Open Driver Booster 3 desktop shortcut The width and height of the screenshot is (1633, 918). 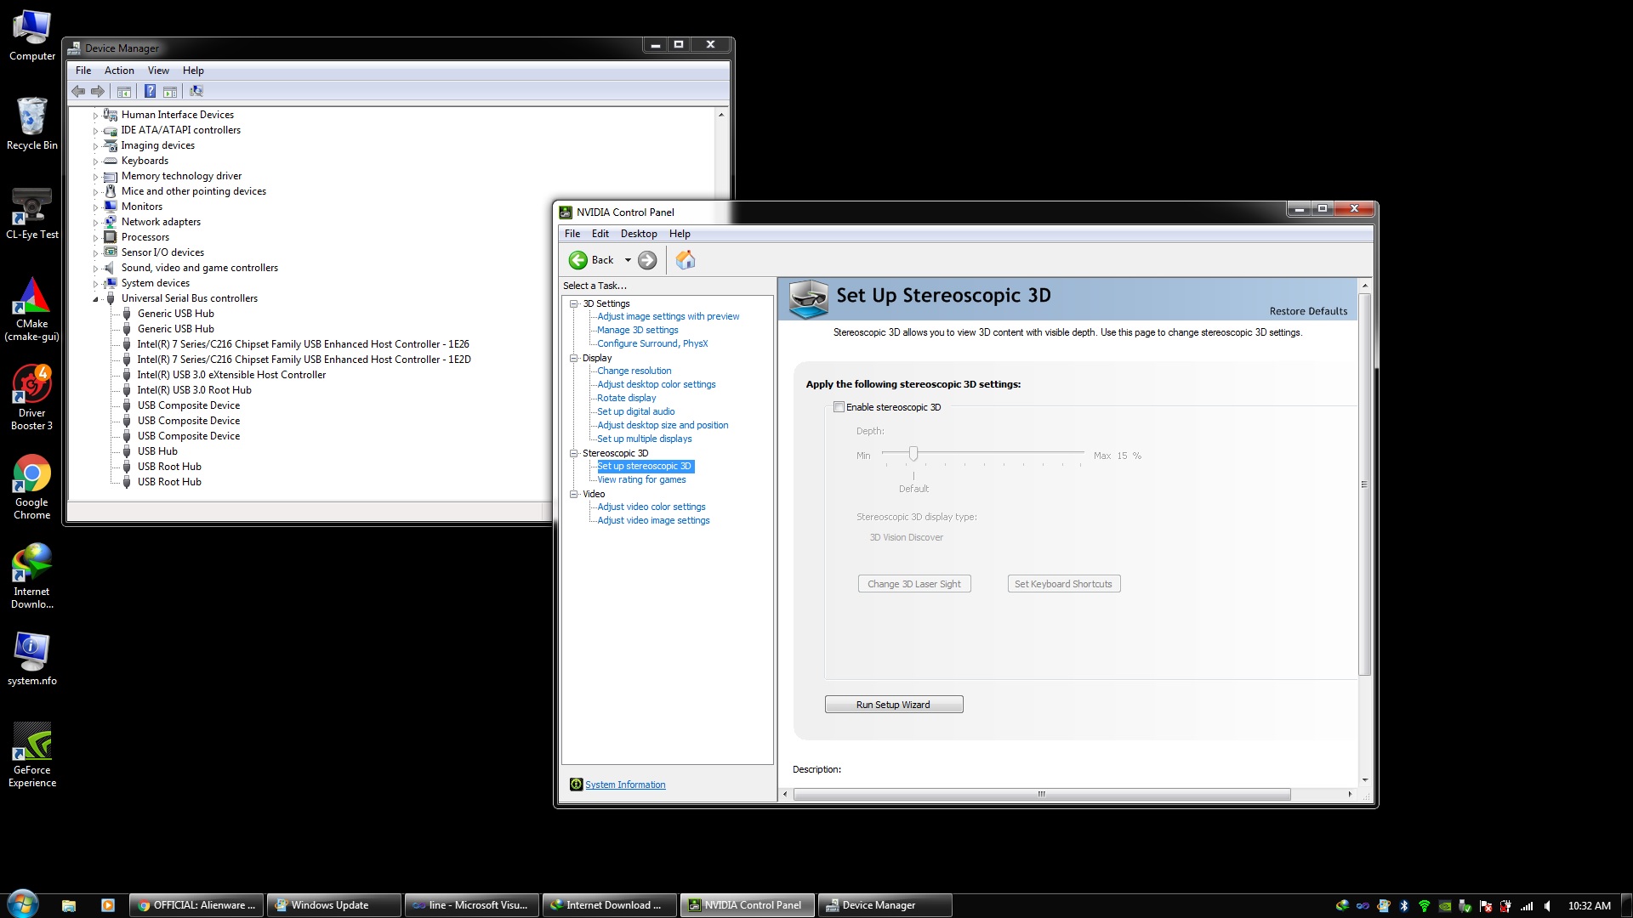click(32, 398)
